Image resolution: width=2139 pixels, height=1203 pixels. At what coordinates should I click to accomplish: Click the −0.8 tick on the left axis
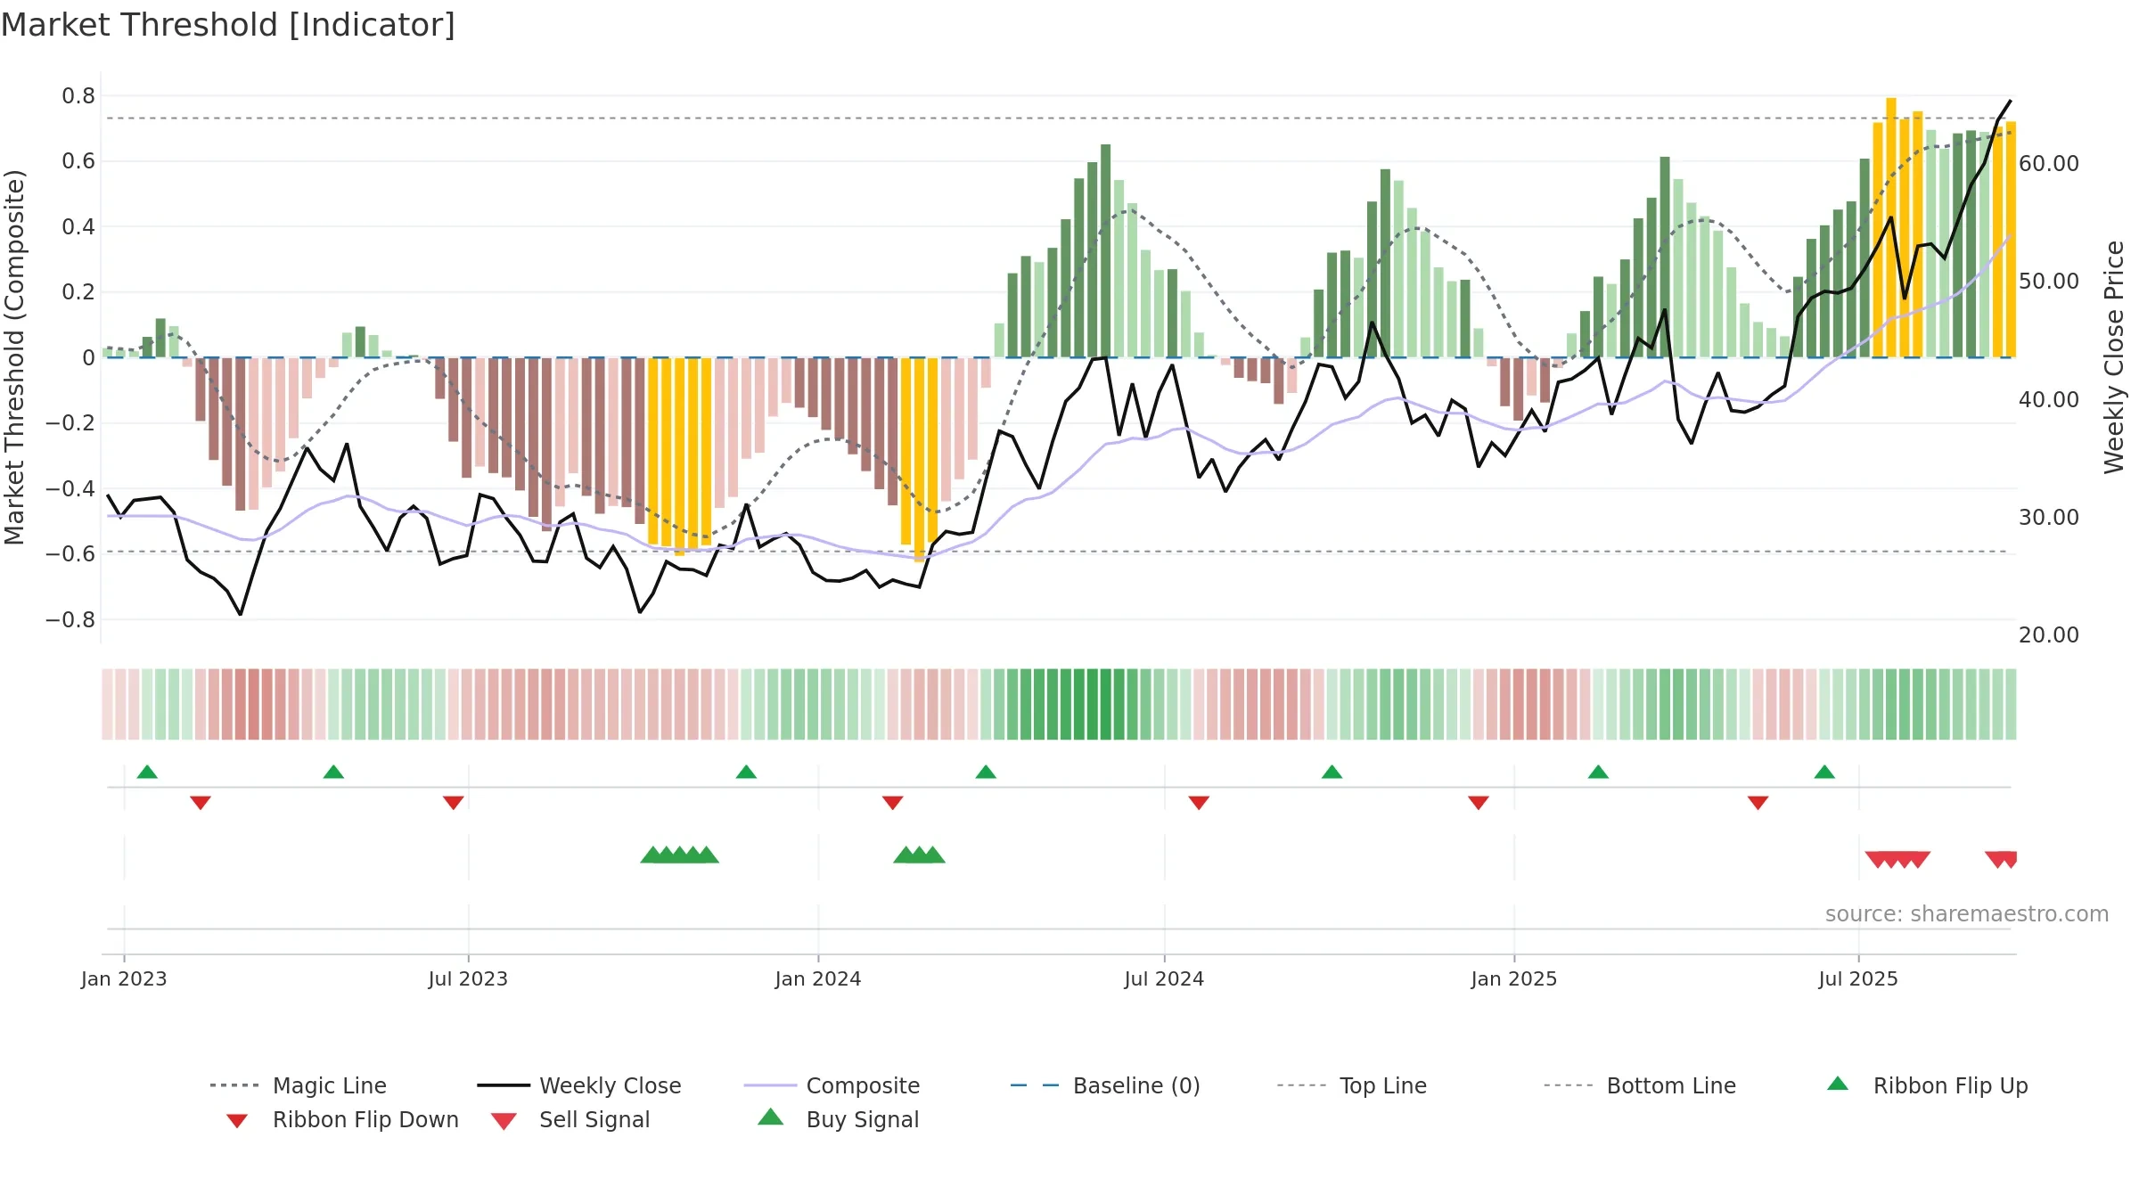(x=70, y=619)
